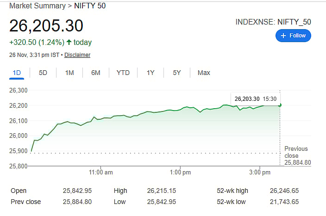The height and width of the screenshot is (216, 326).
Task: Click the chart line at 11:00 am
Action: pyautogui.click(x=101, y=119)
